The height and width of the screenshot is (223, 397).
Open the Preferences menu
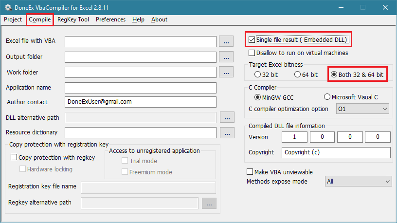click(110, 19)
